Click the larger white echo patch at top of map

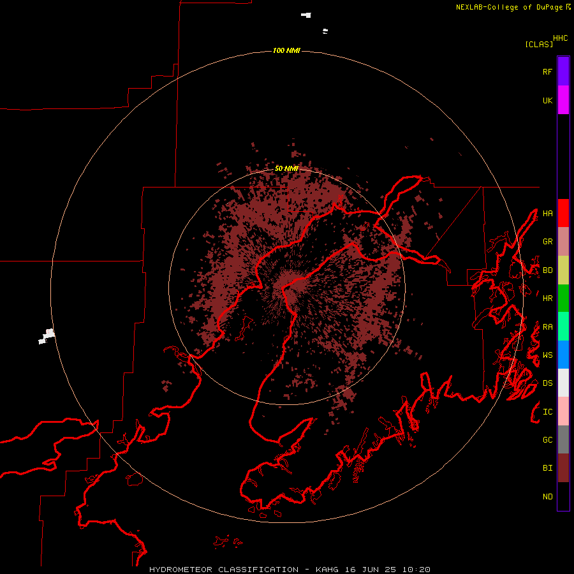[306, 15]
